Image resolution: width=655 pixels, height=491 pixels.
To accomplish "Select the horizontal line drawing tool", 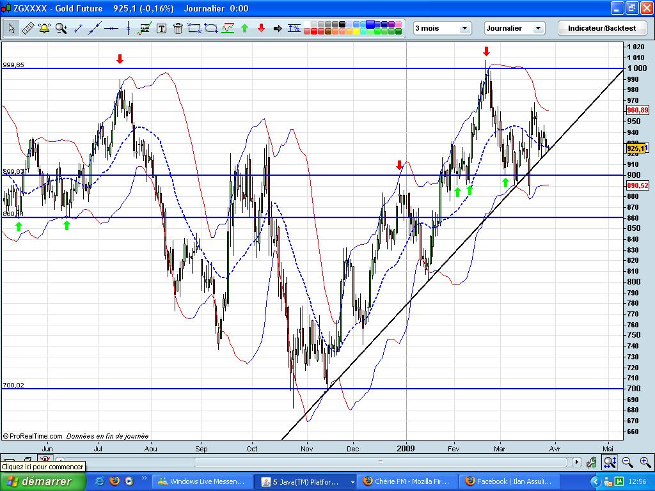I will [x=111, y=28].
